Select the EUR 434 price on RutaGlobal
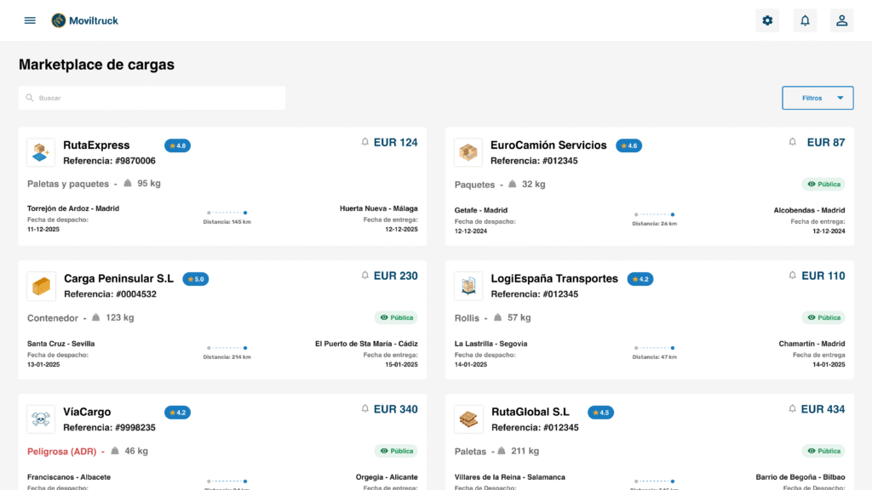Screen dimensions: 872x490 pyautogui.click(x=823, y=409)
